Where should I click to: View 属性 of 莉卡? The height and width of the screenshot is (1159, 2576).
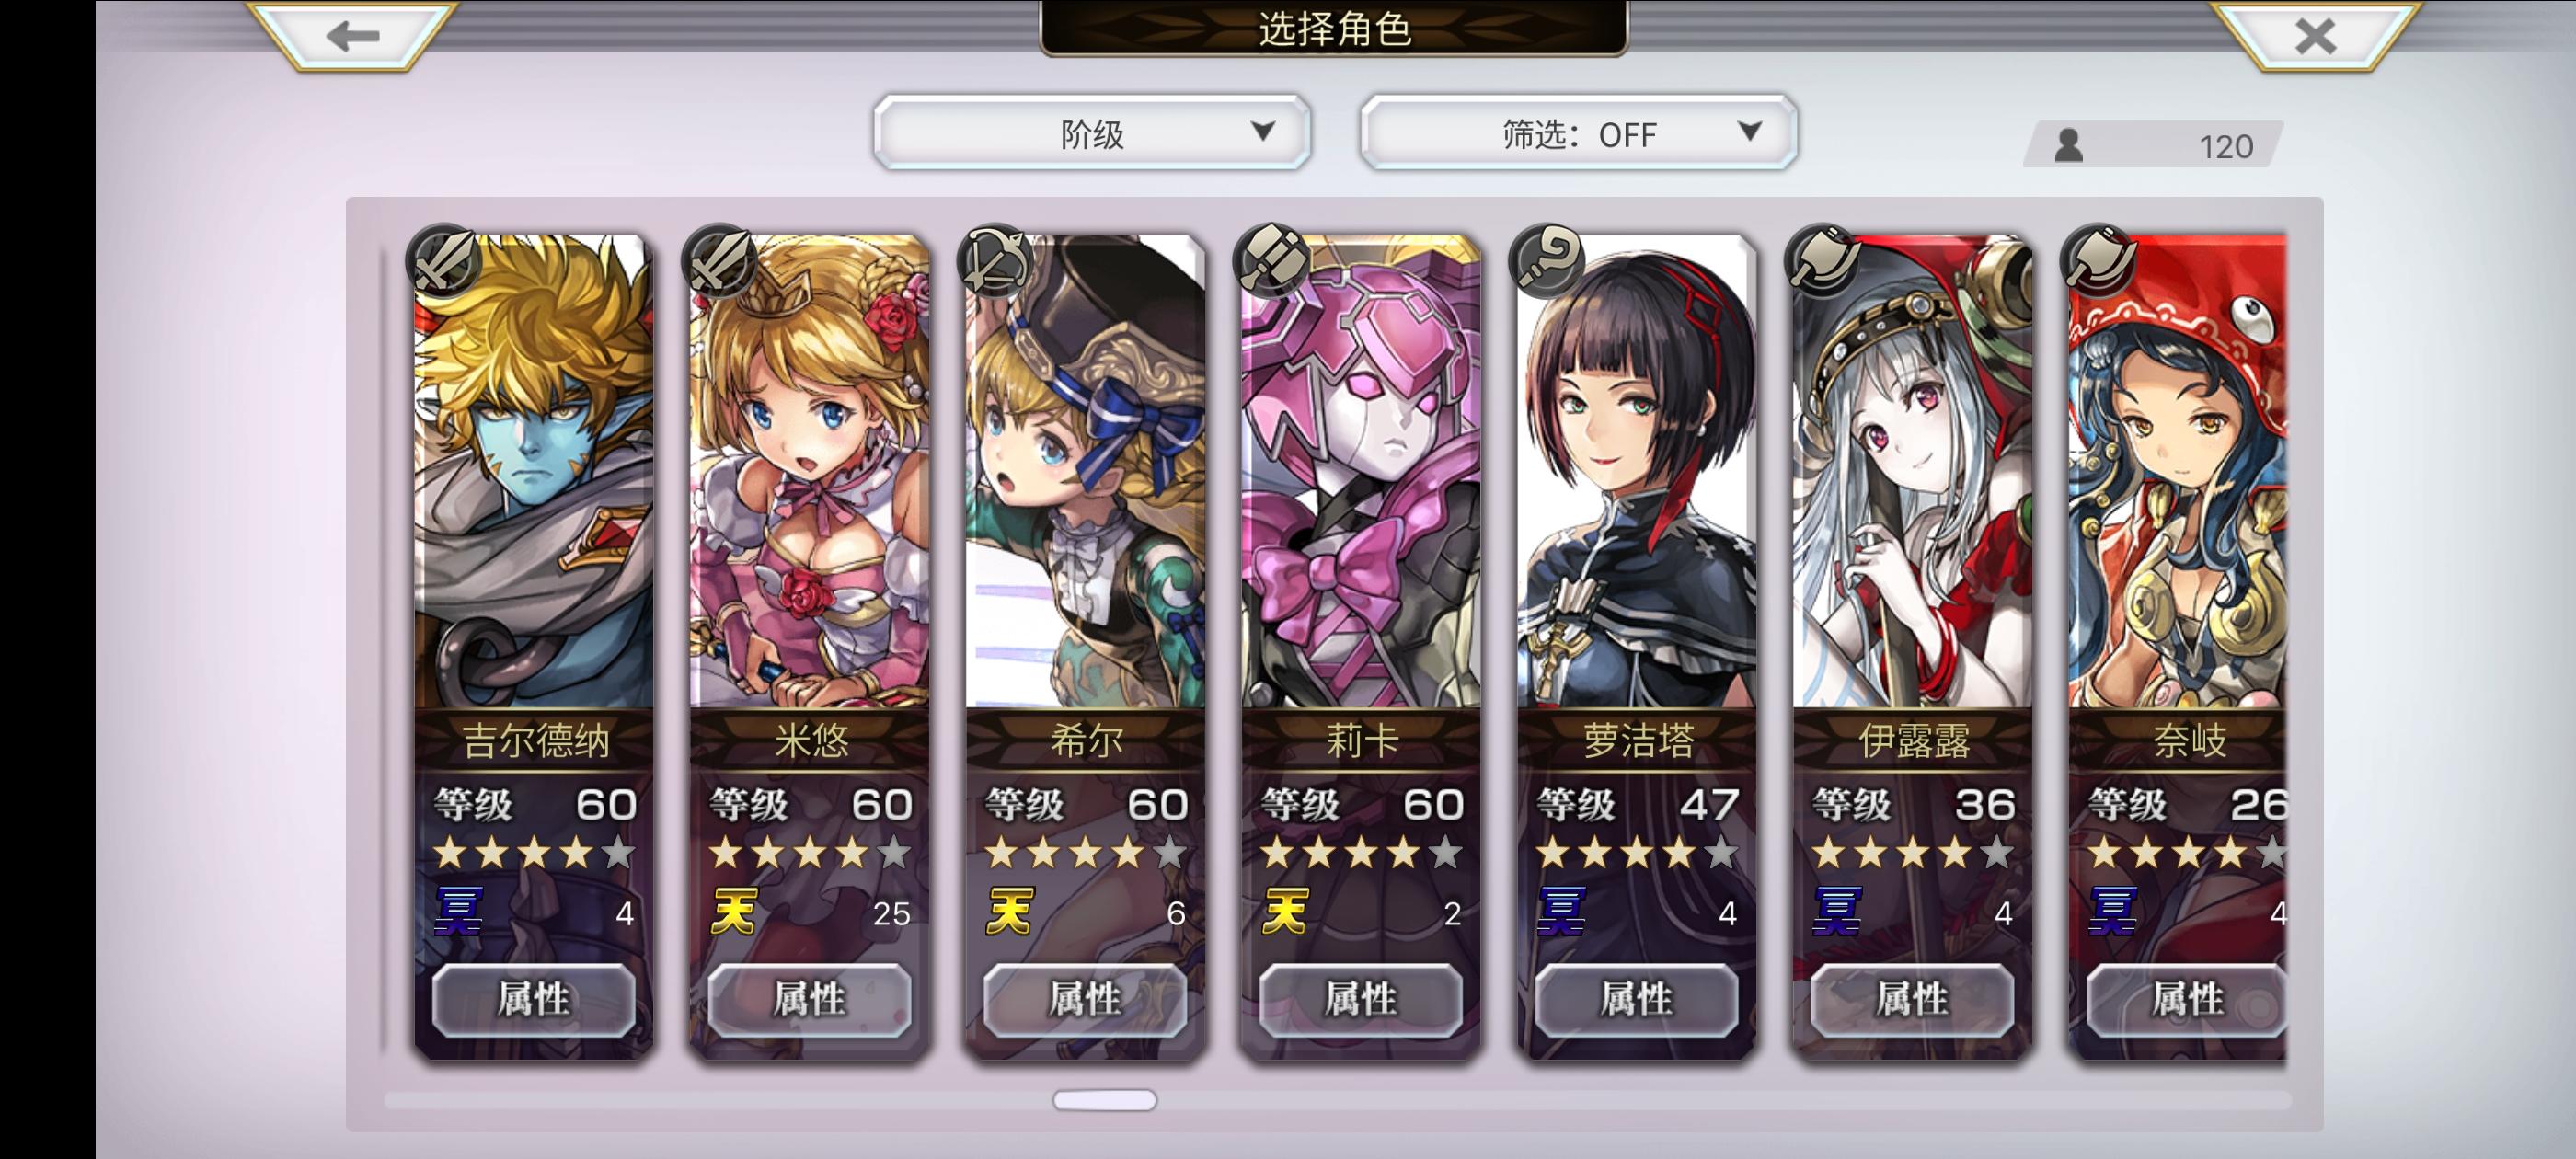point(1361,999)
